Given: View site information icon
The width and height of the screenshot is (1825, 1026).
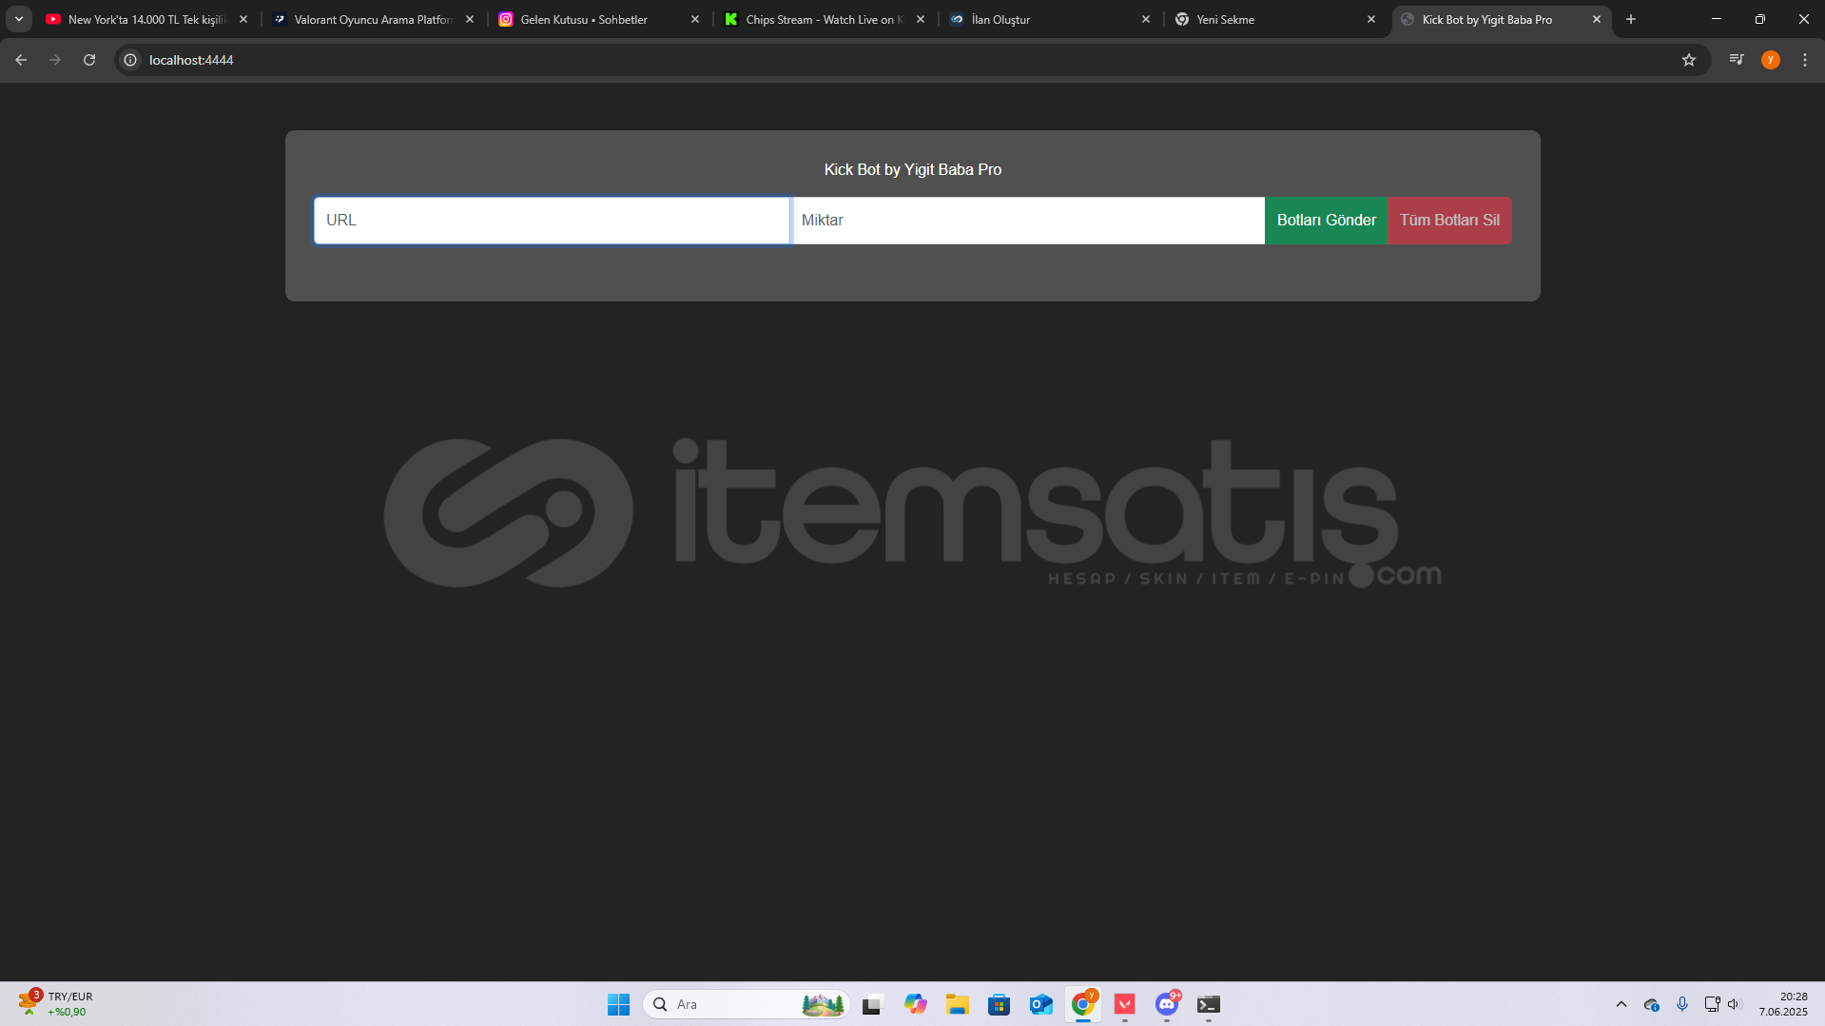Looking at the screenshot, I should click(131, 60).
